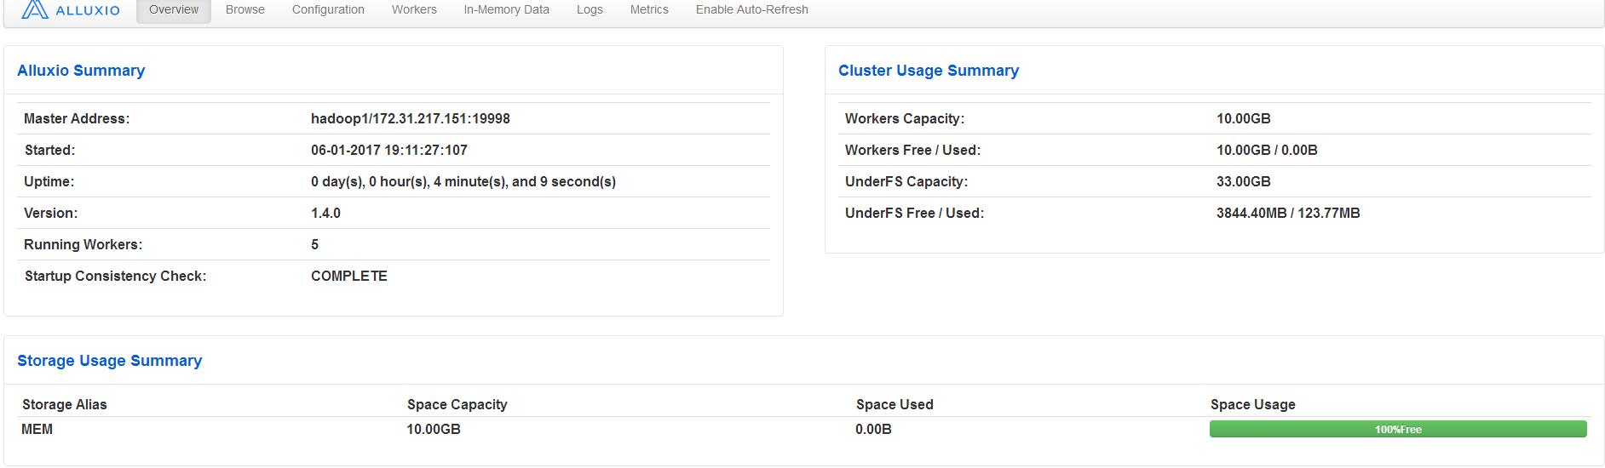The width and height of the screenshot is (1605, 468).
Task: Click the Space Used column header
Action: pyautogui.click(x=895, y=405)
